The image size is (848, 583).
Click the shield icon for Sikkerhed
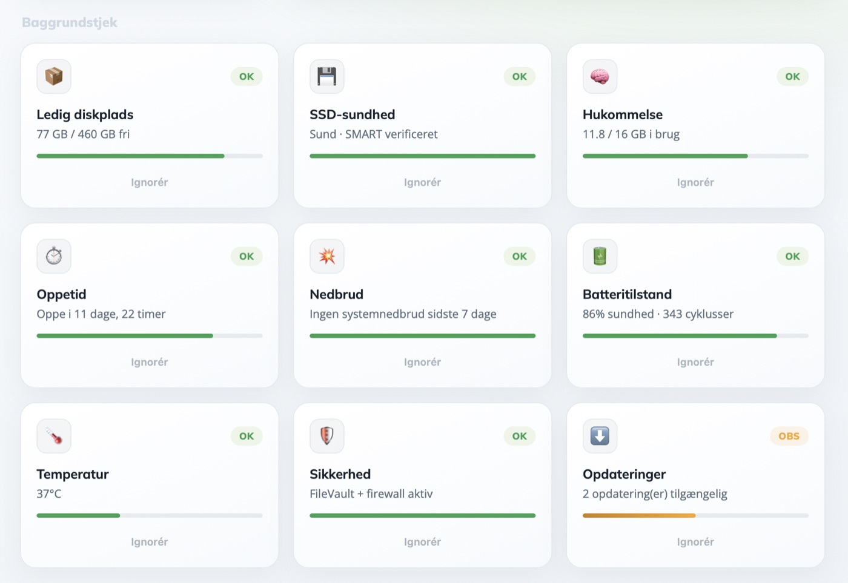point(327,436)
